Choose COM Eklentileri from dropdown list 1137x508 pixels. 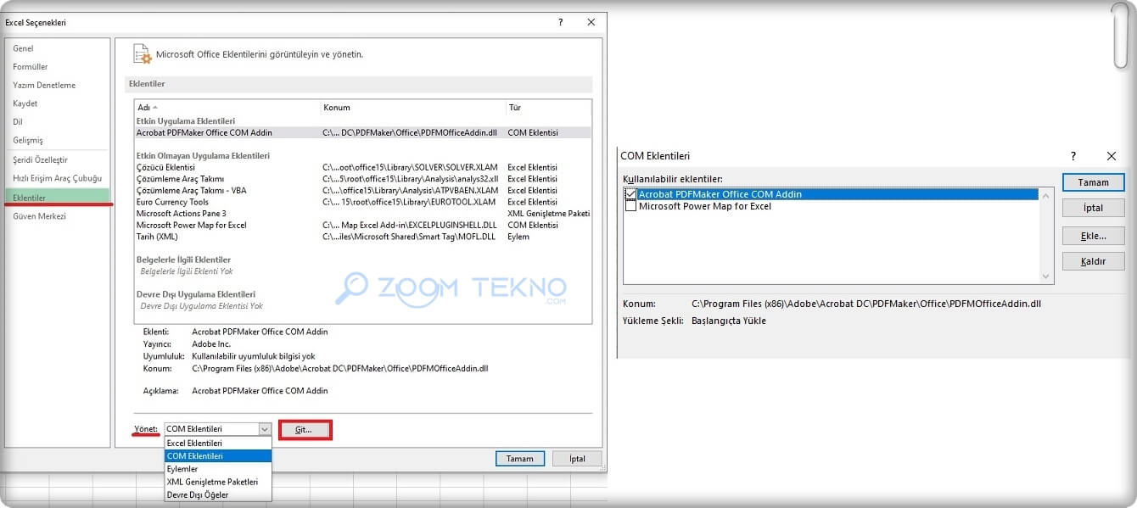218,455
